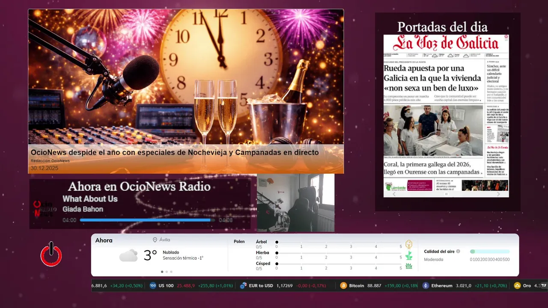This screenshot has width=548, height=308.
Task: Select the first weather carousel dot
Action: (162, 272)
